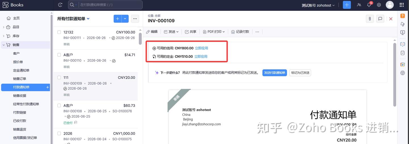The image size is (409, 144).
Task: Click the search magnifier icon
Action: (x=72, y=5)
